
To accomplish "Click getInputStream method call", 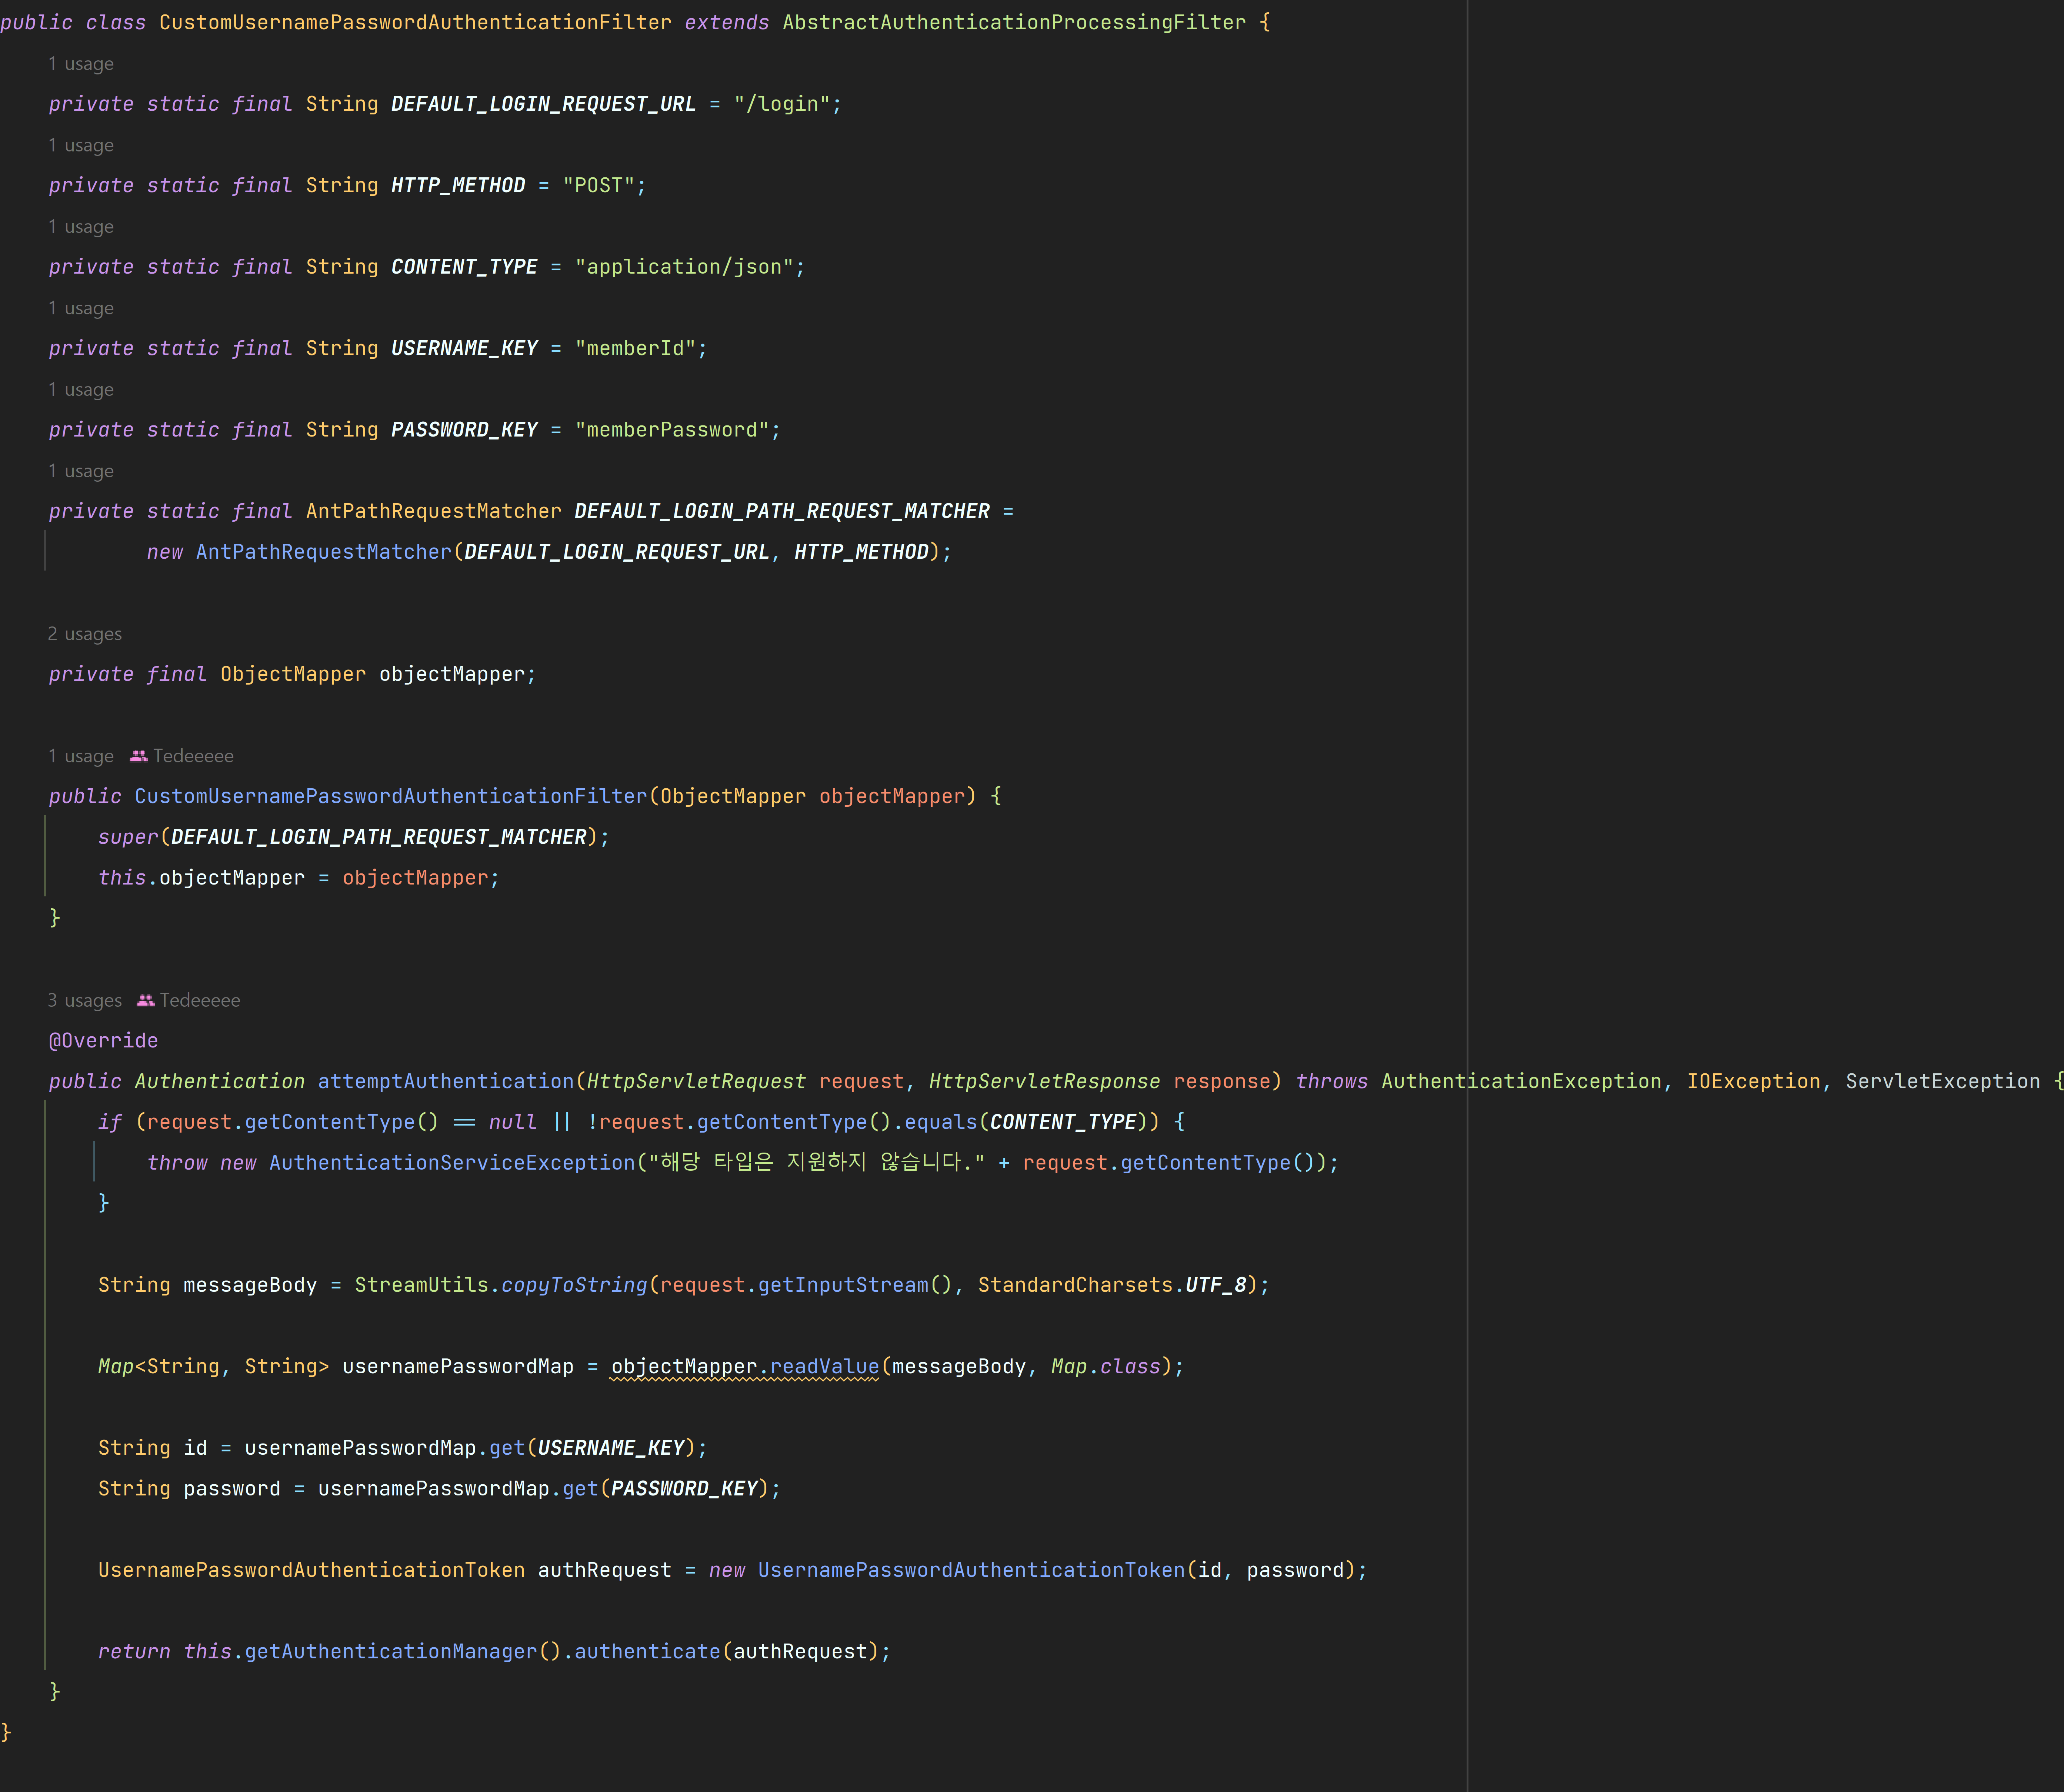I will coord(843,1285).
